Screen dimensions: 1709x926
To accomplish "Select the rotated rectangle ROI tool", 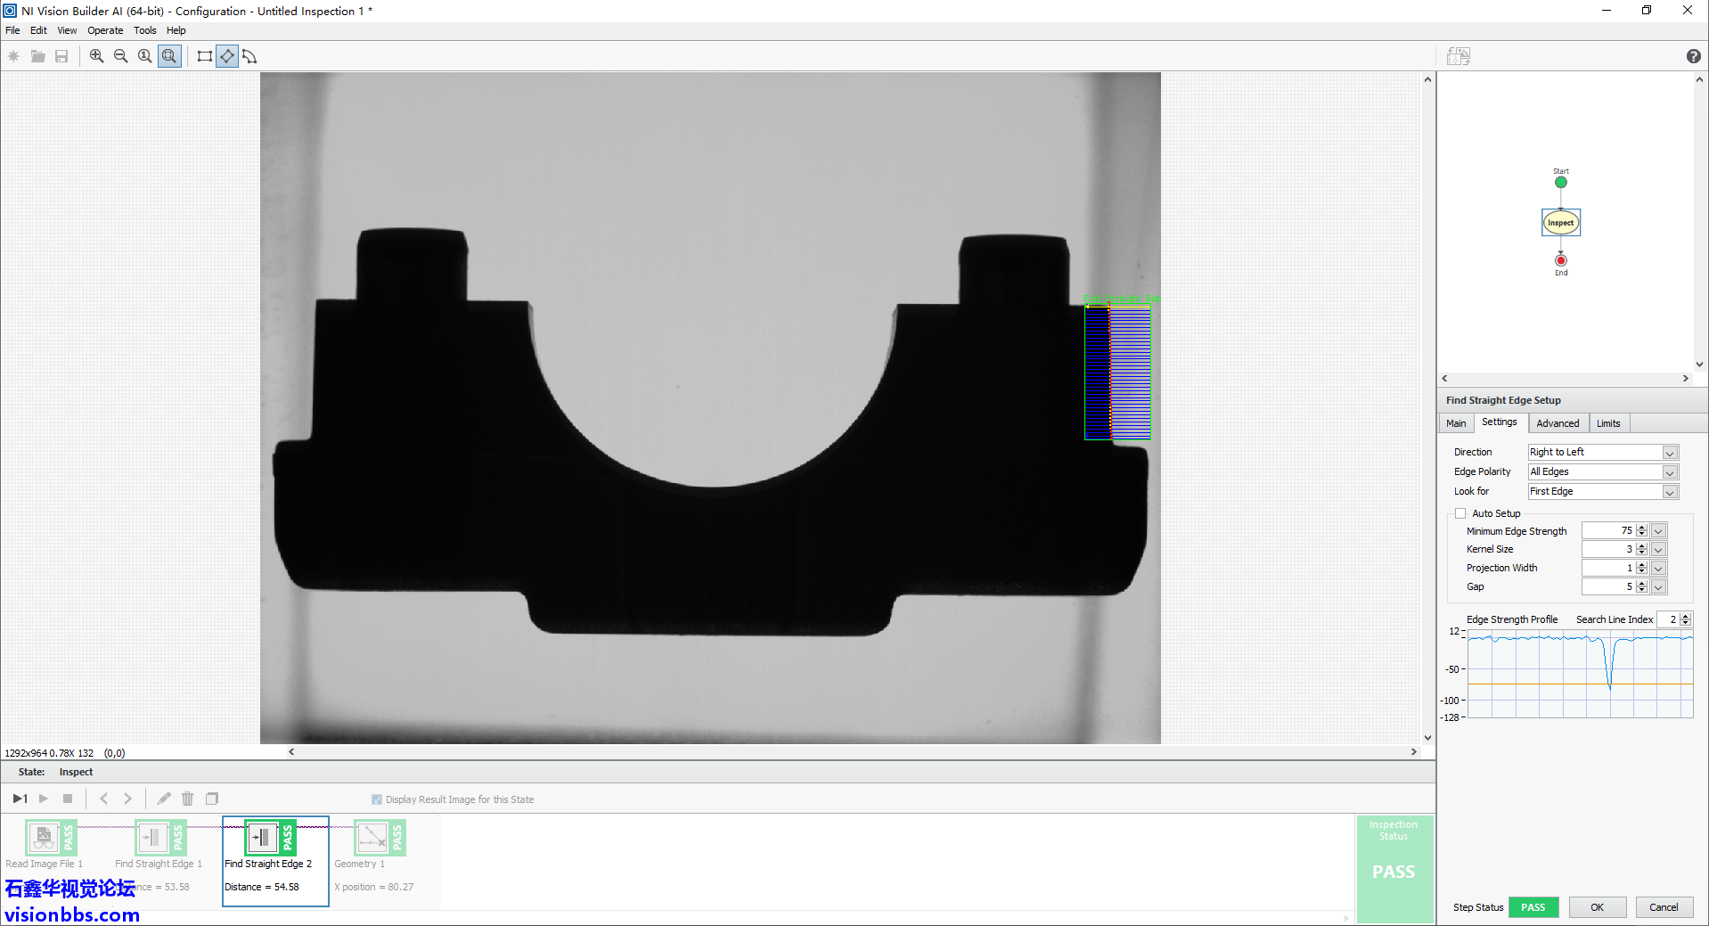I will [x=226, y=55].
